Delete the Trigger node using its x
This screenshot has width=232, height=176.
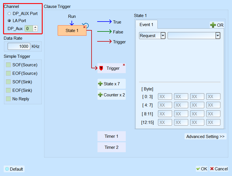pos(124,65)
